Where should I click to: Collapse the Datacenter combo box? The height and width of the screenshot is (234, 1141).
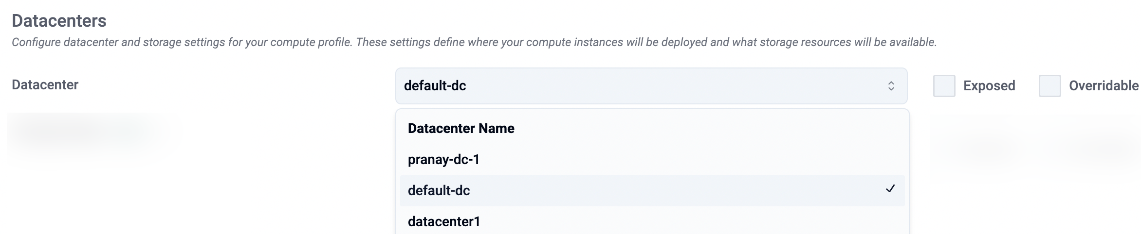(x=651, y=86)
